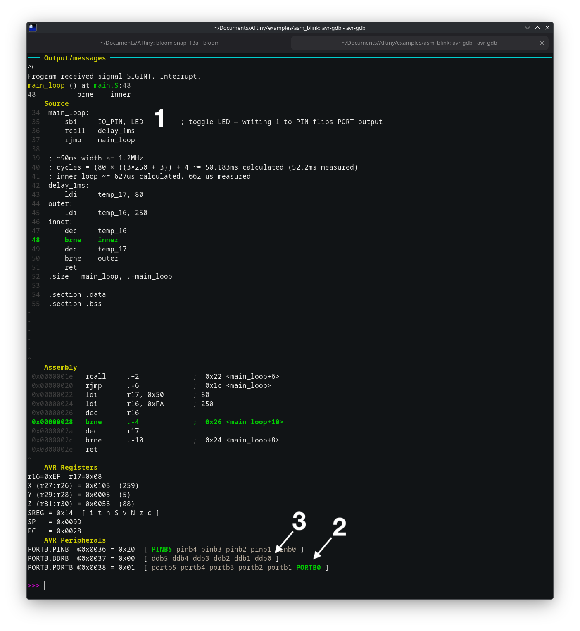Click source line 35 'sbi IO_PIN, LED'
Screen dimensions: 580x631
coord(104,122)
